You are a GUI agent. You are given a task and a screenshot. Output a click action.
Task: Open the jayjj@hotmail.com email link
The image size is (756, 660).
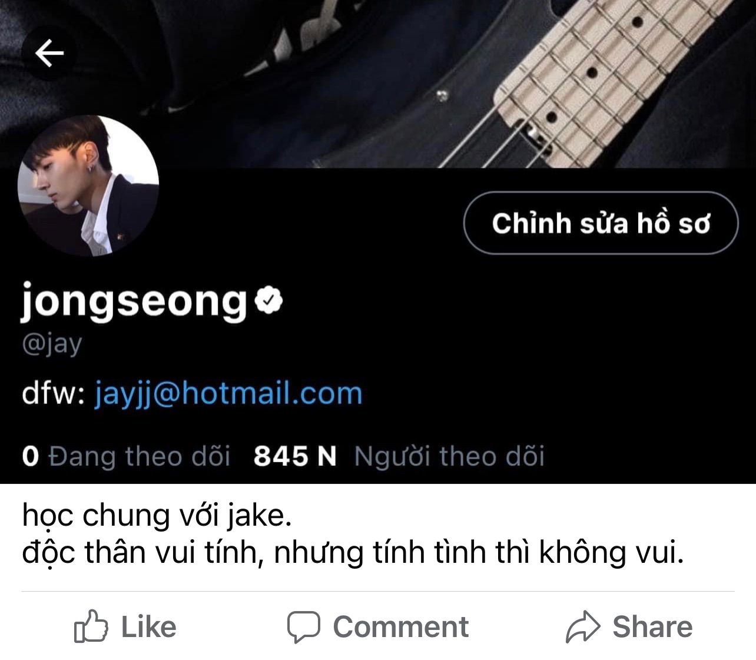(228, 393)
